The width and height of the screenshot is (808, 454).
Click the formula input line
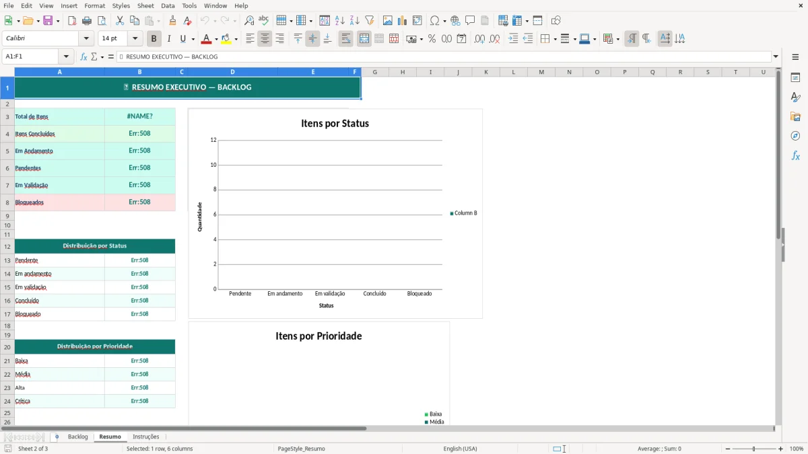pyautogui.click(x=444, y=57)
